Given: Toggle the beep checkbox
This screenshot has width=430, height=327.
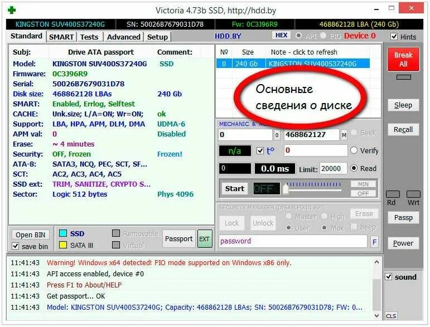Looking at the screenshot, I should (354, 227).
